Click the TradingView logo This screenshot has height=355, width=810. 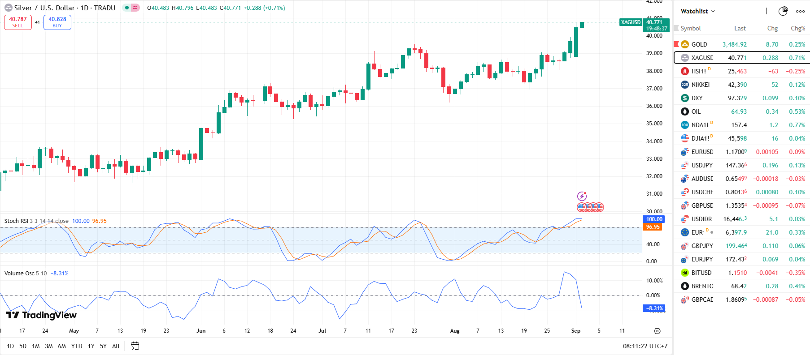pyautogui.click(x=41, y=315)
